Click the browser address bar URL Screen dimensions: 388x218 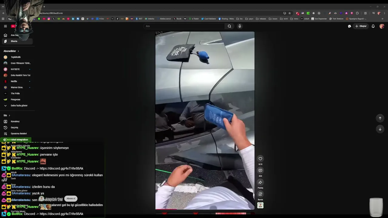pyautogui.click(x=52, y=13)
